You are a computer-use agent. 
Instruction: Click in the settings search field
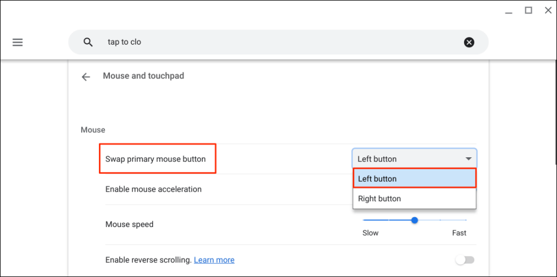272,42
